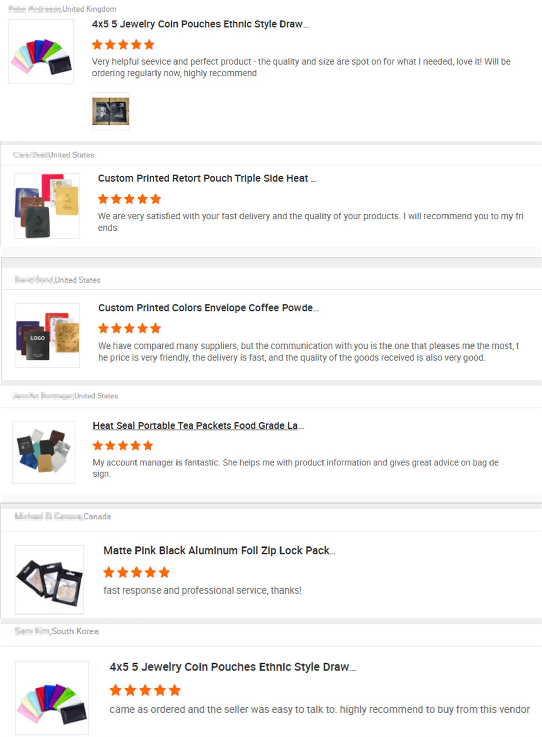This screenshot has width=542, height=737.
Task: Open the first 4x5 5 Jewelry Coin Pouches title
Action: click(x=200, y=24)
